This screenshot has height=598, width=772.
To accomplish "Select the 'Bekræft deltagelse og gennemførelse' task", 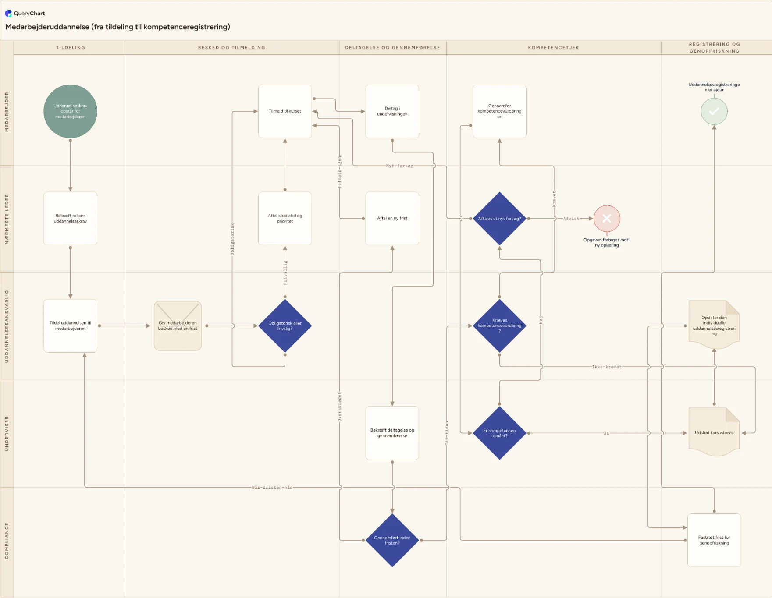I will tap(392, 433).
